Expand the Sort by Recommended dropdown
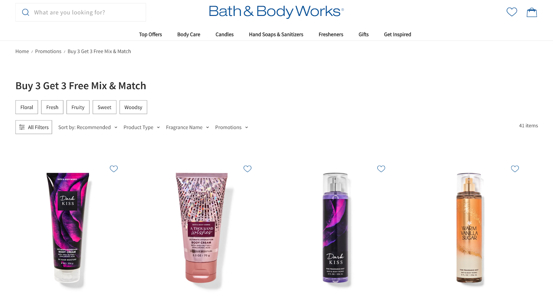Viewport: 553px width, 293px height. pos(88,127)
